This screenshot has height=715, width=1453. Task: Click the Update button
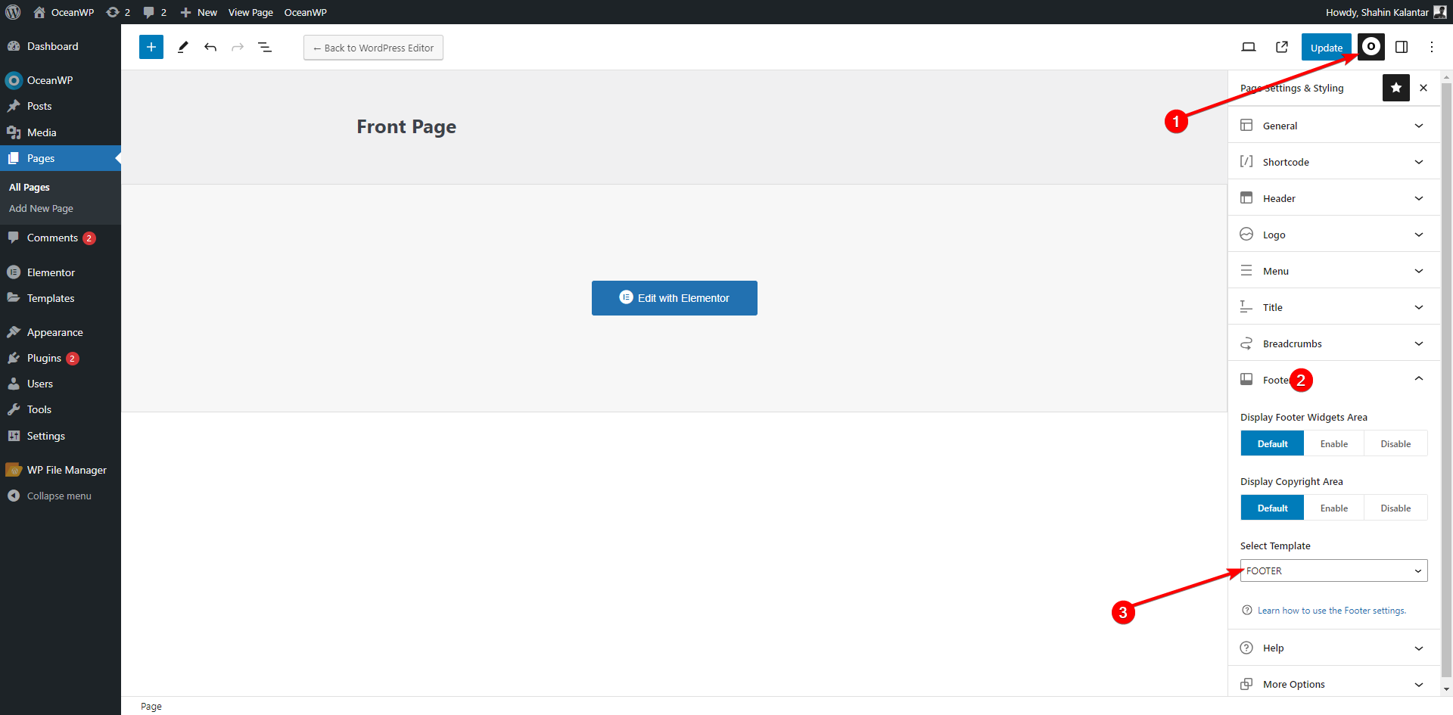1326,47
